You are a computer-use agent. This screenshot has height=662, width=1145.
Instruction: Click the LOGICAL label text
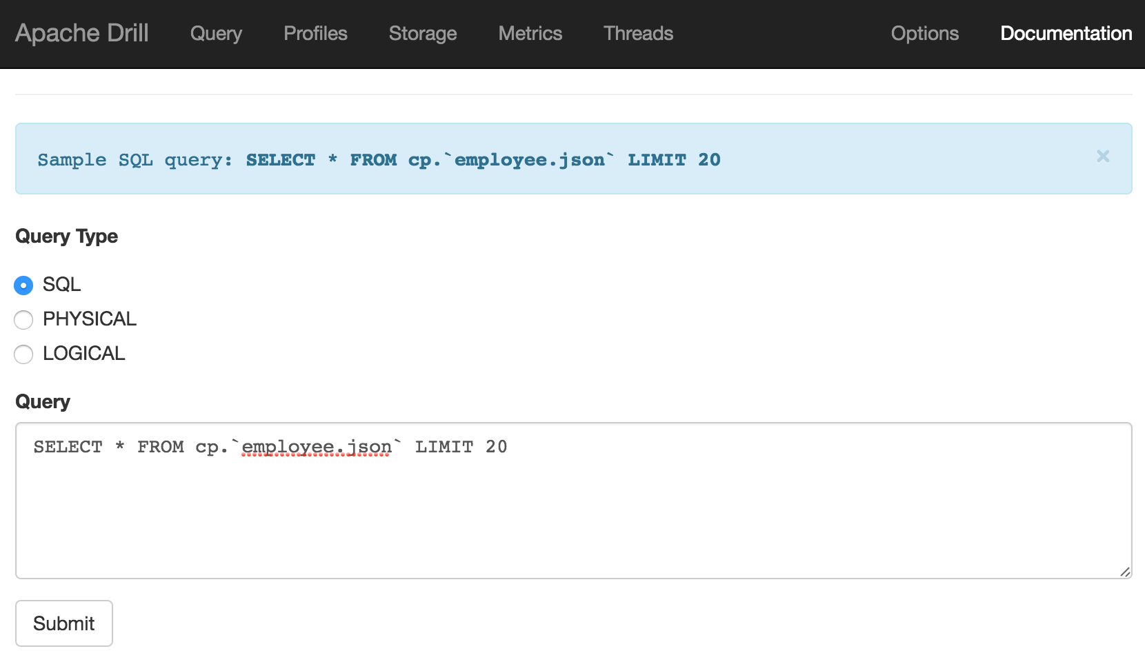click(x=84, y=354)
